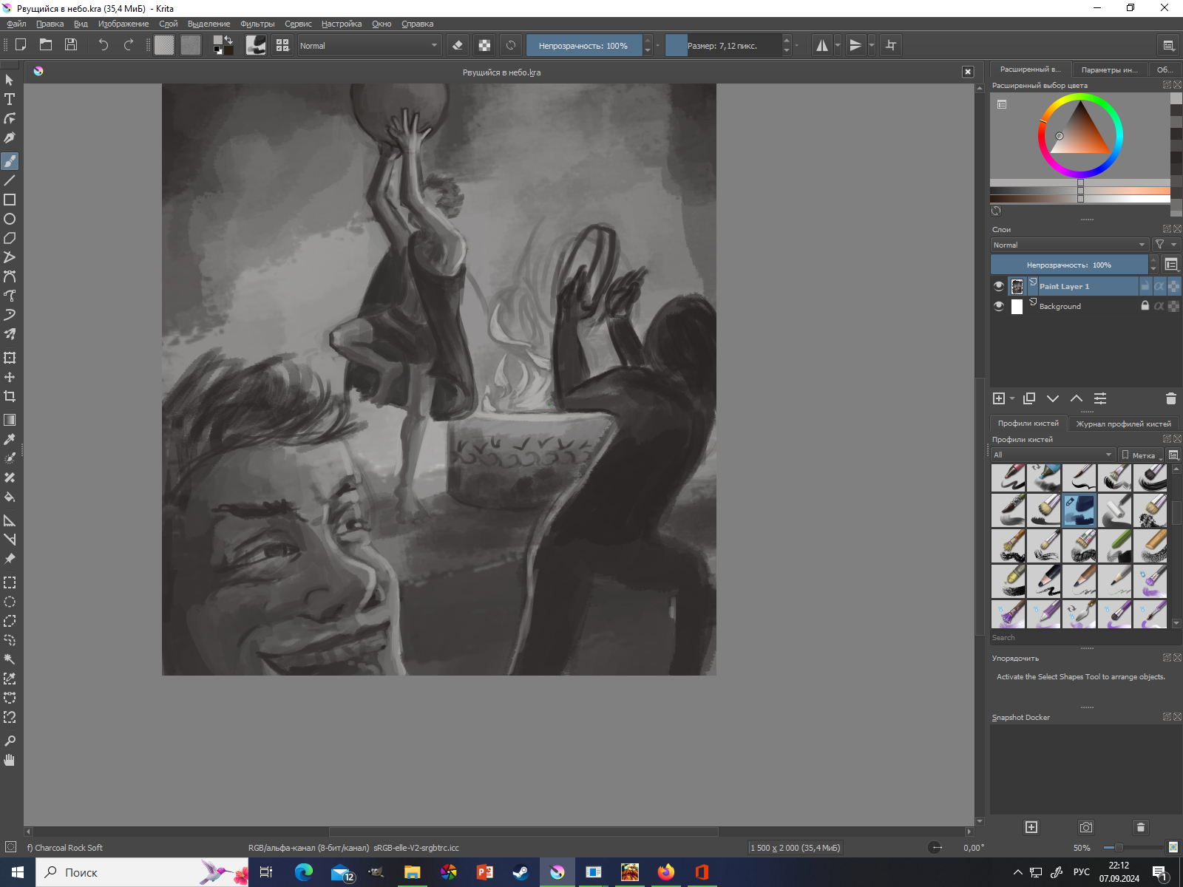Toggle the Background layer lock

pyautogui.click(x=1145, y=306)
